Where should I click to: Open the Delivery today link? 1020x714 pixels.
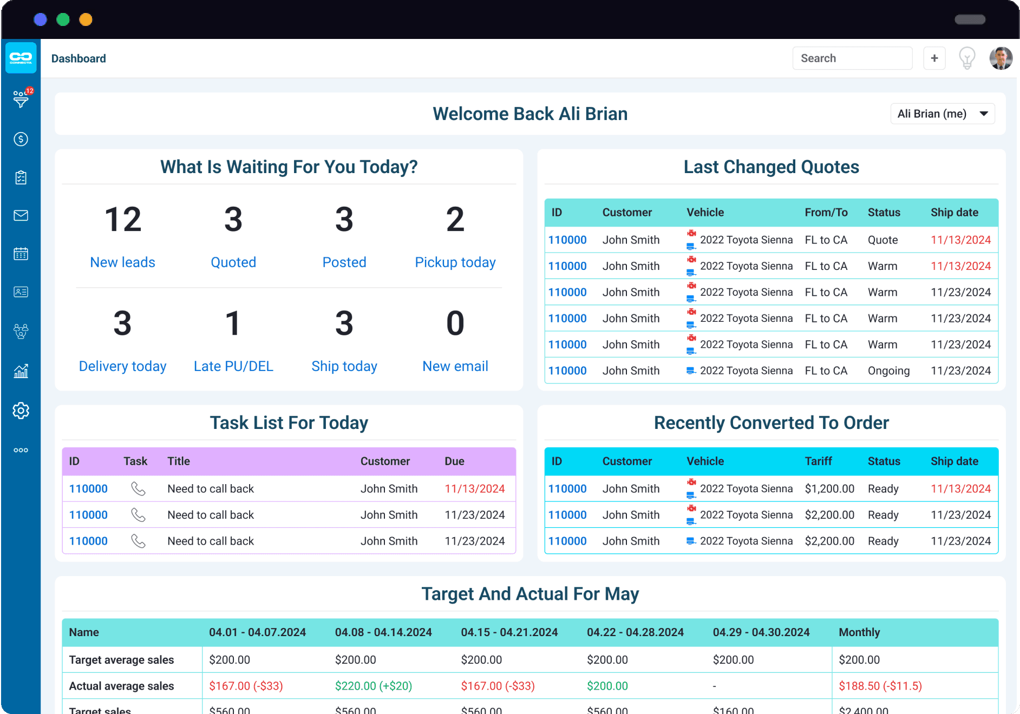[x=122, y=366]
